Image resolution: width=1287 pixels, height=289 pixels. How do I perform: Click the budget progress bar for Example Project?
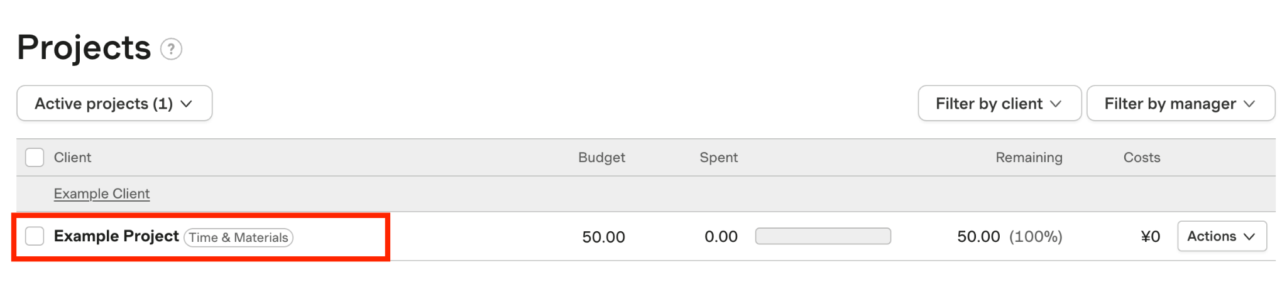[823, 236]
